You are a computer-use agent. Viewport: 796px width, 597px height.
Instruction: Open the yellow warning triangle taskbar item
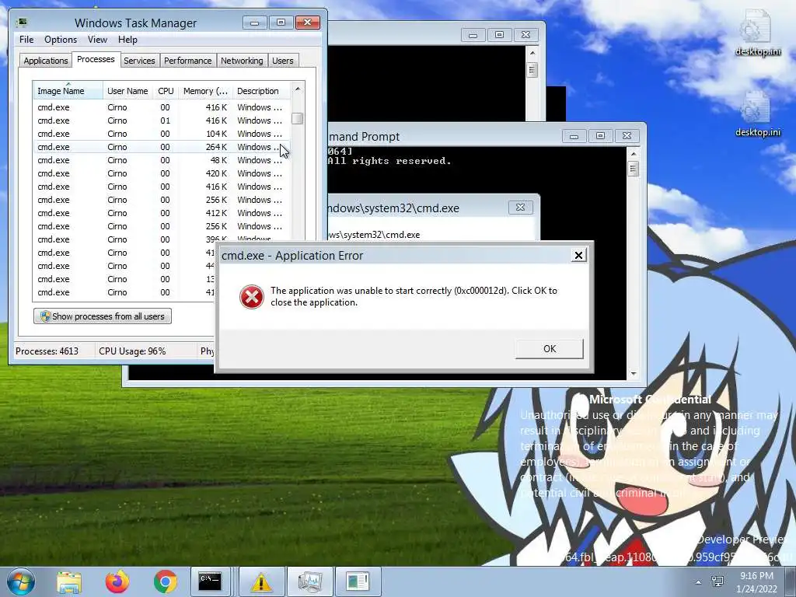[261, 581]
